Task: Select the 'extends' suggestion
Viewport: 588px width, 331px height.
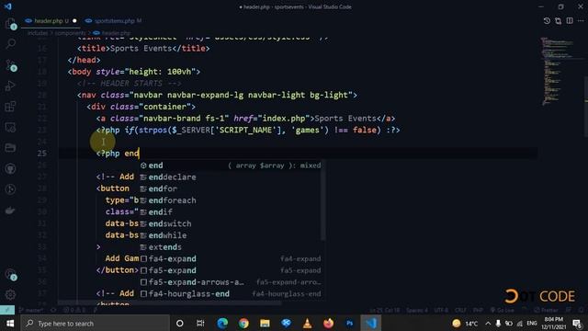Action: click(x=231, y=247)
